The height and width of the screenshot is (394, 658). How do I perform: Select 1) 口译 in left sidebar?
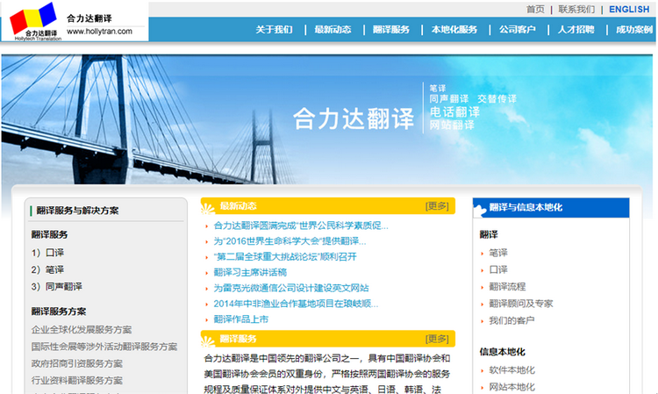pos(47,253)
